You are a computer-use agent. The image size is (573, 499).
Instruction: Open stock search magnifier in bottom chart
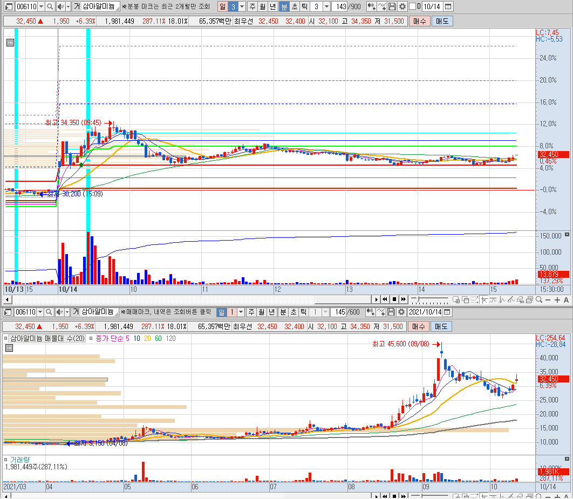click(49, 312)
